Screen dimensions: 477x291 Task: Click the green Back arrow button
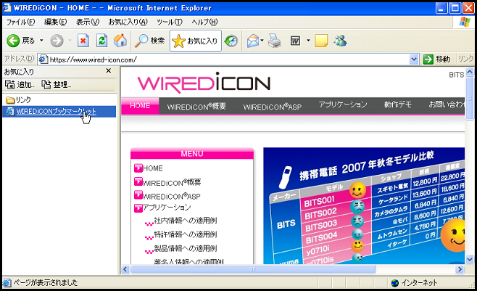coord(13,41)
